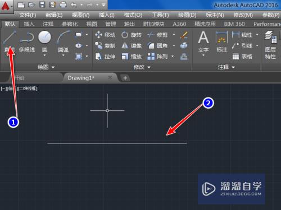
Task: Click the Erase tool icon in modify panel
Action: click(x=184, y=35)
